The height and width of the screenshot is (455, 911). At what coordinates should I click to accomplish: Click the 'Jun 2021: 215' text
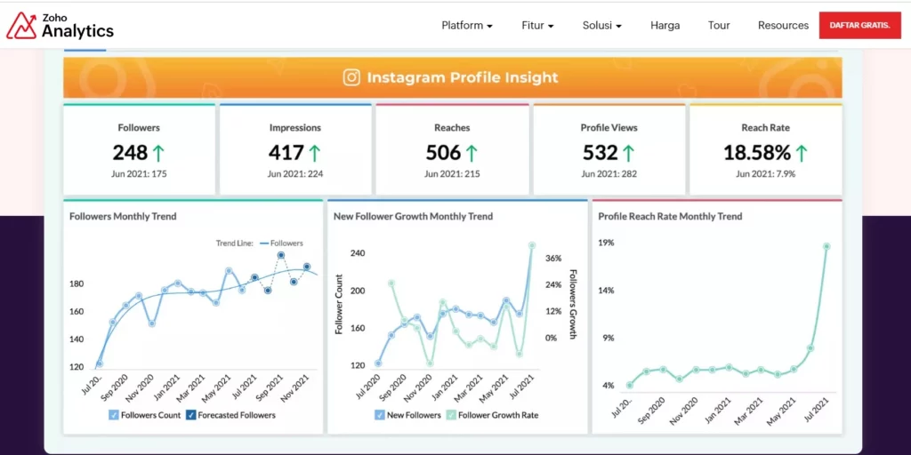(452, 173)
